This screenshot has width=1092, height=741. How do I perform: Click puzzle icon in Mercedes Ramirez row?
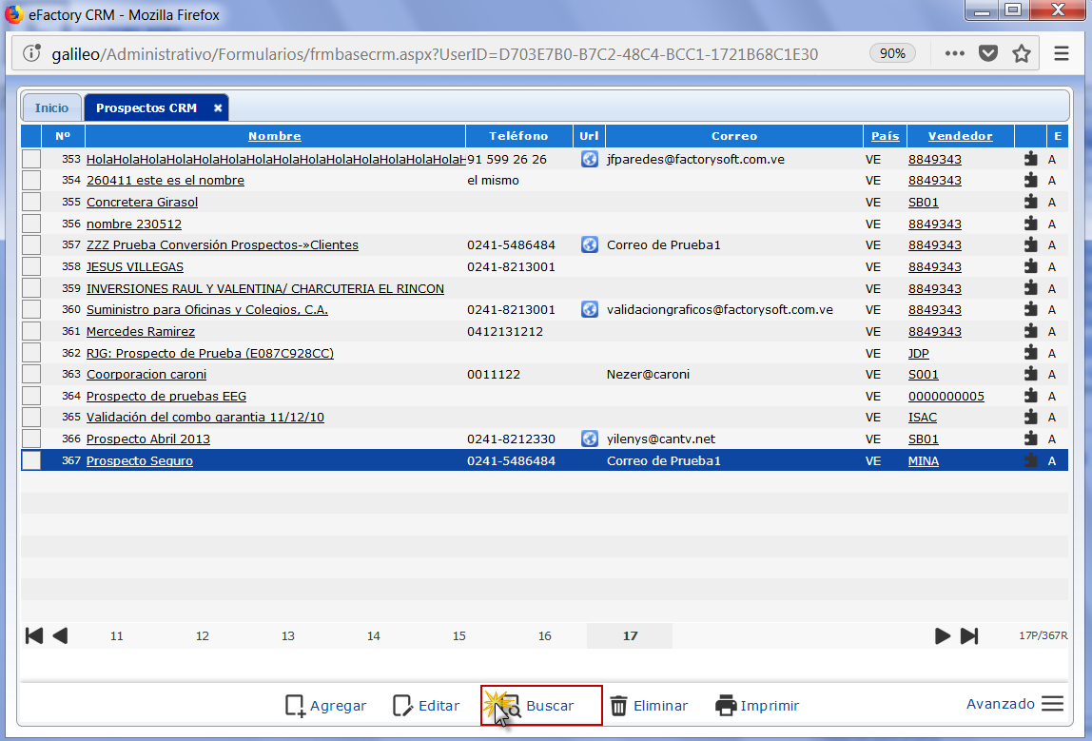click(x=1031, y=331)
